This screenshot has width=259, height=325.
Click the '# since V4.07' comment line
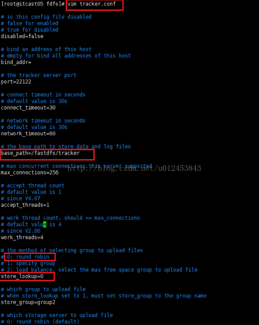(21, 198)
